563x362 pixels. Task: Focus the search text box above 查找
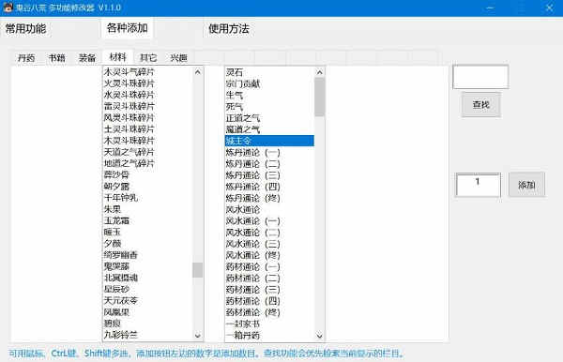coord(480,77)
